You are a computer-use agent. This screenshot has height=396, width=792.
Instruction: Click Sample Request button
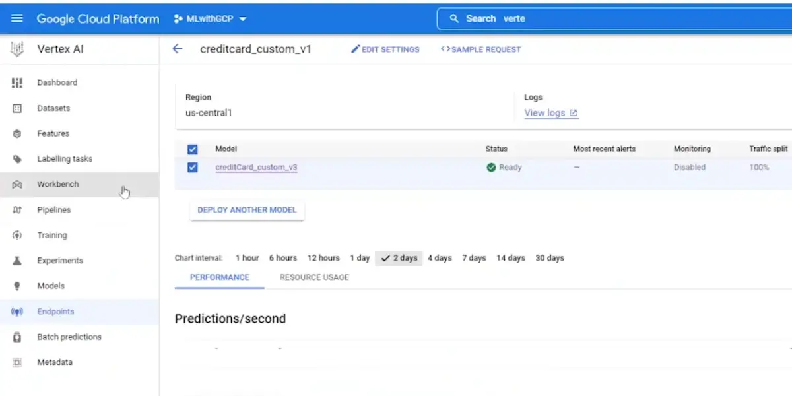pyautogui.click(x=480, y=49)
